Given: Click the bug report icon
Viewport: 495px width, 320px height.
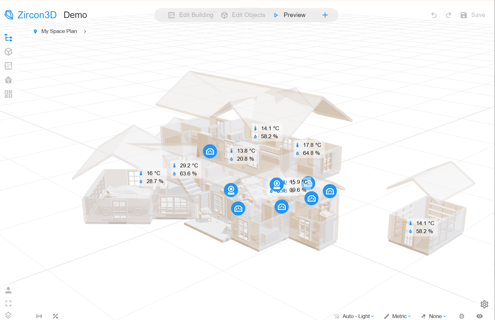Looking at the screenshot, I should pos(461,316).
